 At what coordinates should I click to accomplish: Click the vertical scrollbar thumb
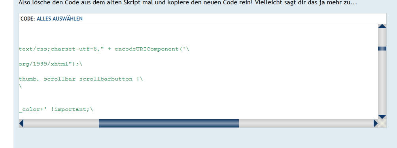(x=382, y=49)
